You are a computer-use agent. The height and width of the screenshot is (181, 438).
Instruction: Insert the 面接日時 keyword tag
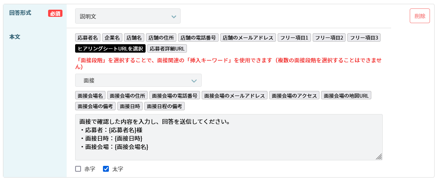click(x=130, y=106)
